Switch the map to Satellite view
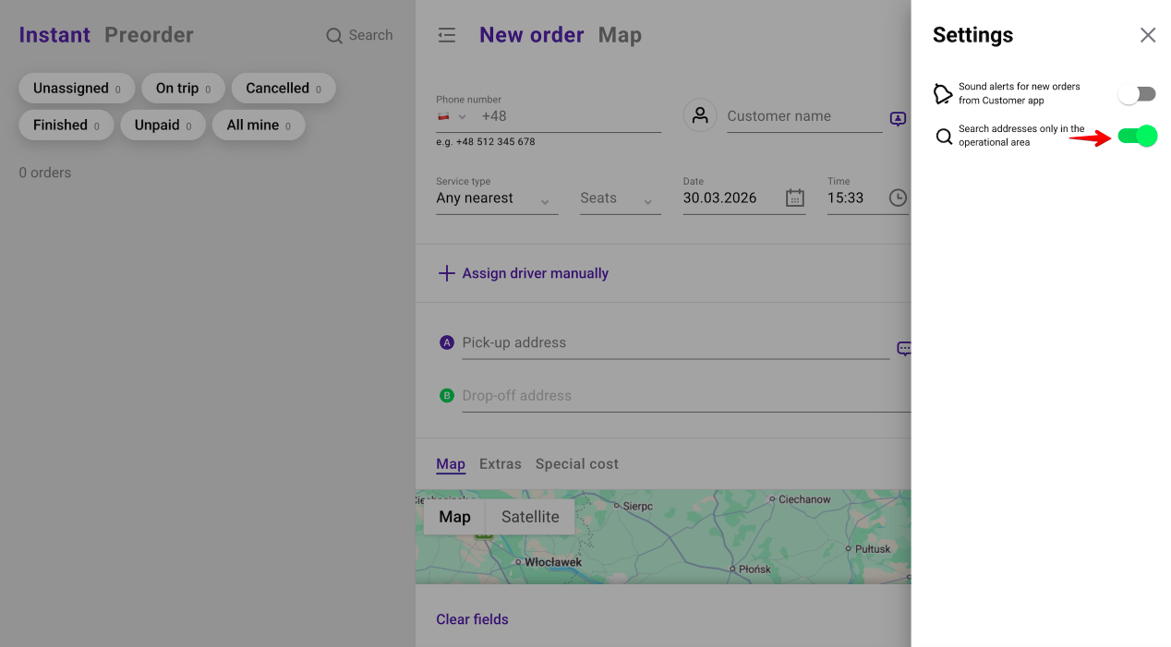This screenshot has width=1171, height=647. point(530,517)
